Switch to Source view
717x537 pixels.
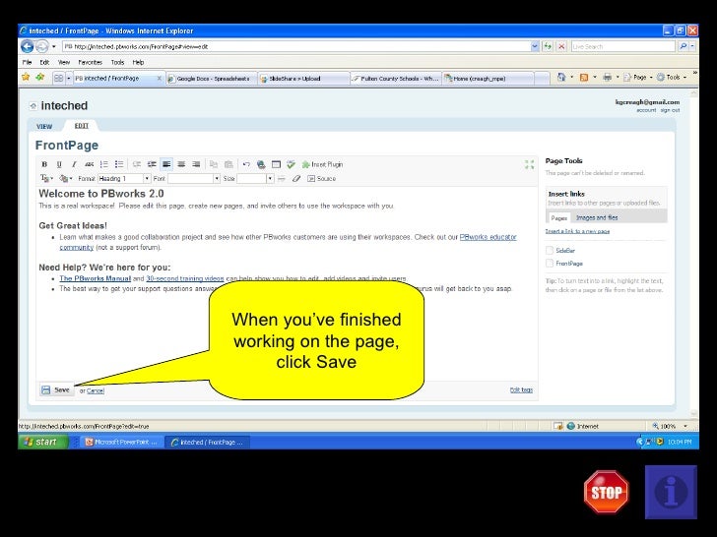322,179
